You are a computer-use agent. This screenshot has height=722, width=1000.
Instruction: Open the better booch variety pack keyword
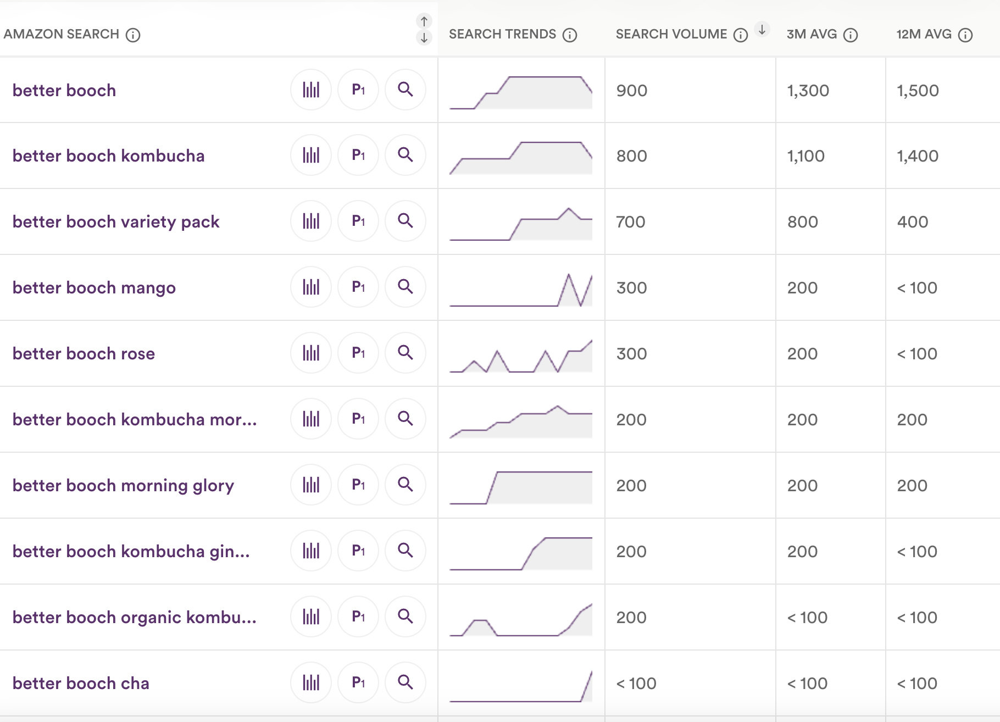pyautogui.click(x=116, y=221)
